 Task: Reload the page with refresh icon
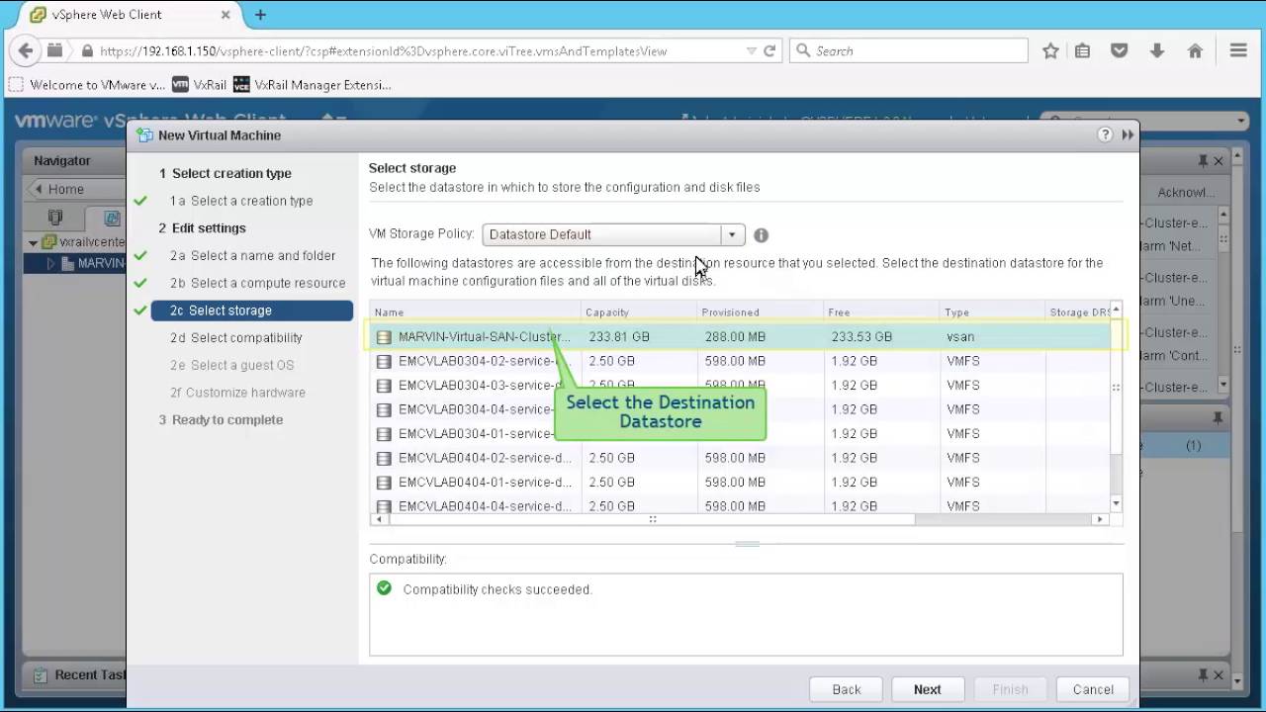click(769, 50)
